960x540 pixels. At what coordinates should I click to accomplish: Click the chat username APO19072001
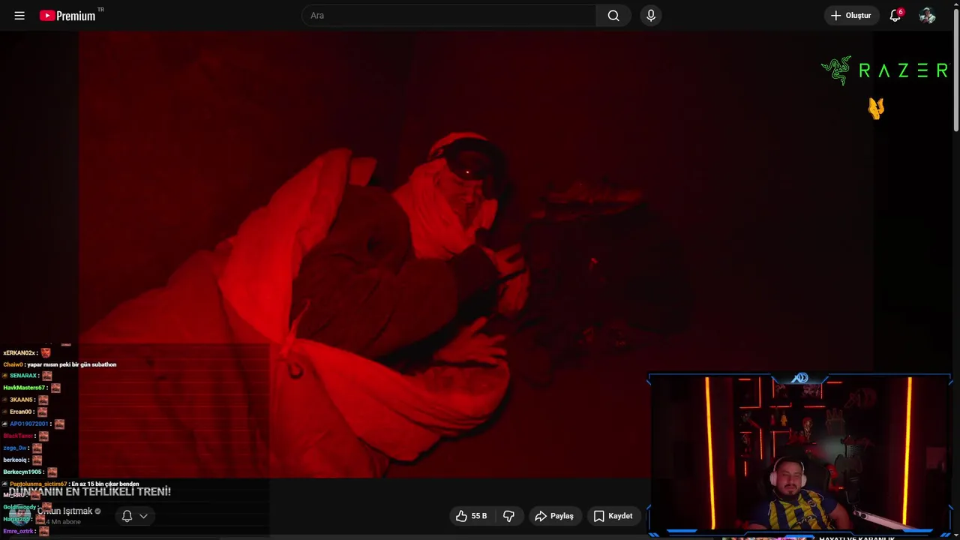point(28,424)
